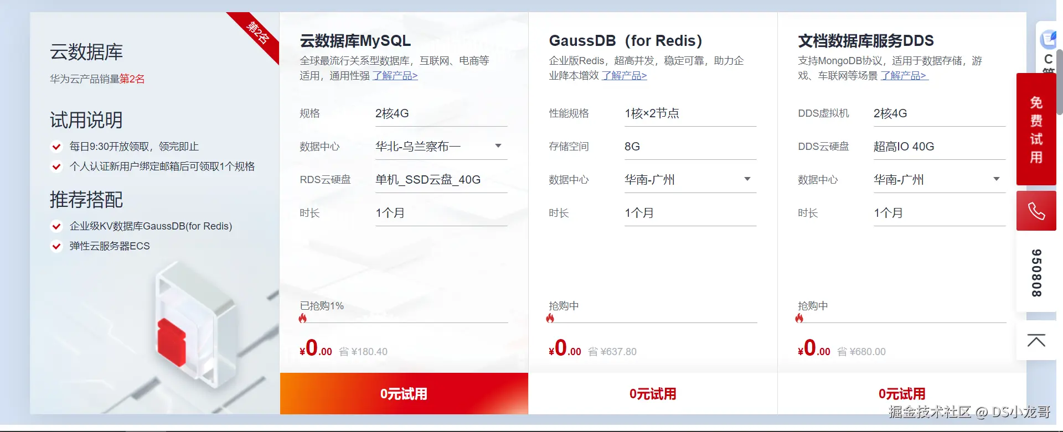Screen dimensions: 1063x432
Task: Click the flame icon under DDS progress
Action: [x=799, y=318]
